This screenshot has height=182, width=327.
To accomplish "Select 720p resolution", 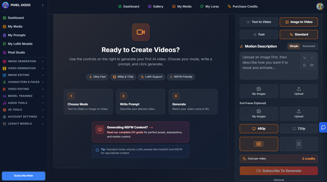I will click(299, 129).
